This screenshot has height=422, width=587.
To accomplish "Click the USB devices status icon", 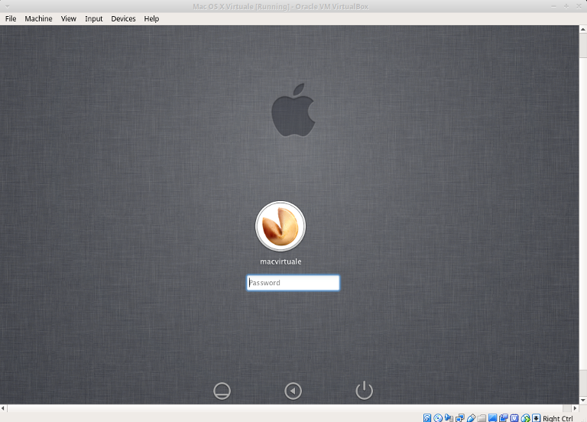I will (471, 418).
